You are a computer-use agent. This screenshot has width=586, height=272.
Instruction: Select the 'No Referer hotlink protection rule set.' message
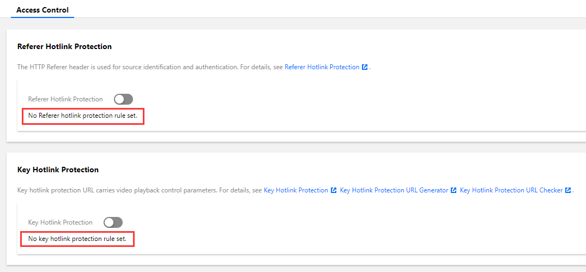83,116
